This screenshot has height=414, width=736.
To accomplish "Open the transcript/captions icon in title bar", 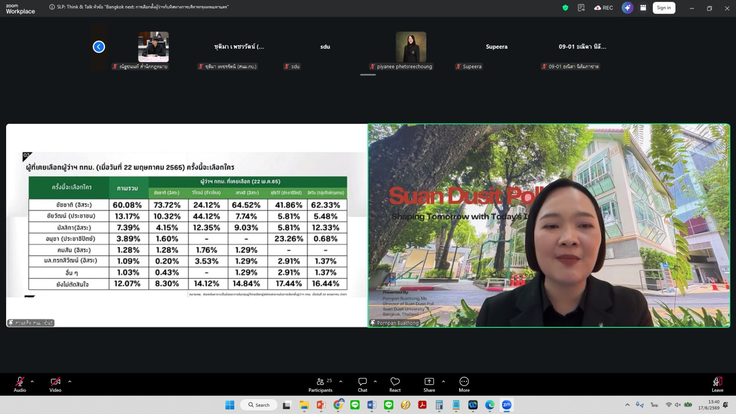I will click(x=581, y=8).
